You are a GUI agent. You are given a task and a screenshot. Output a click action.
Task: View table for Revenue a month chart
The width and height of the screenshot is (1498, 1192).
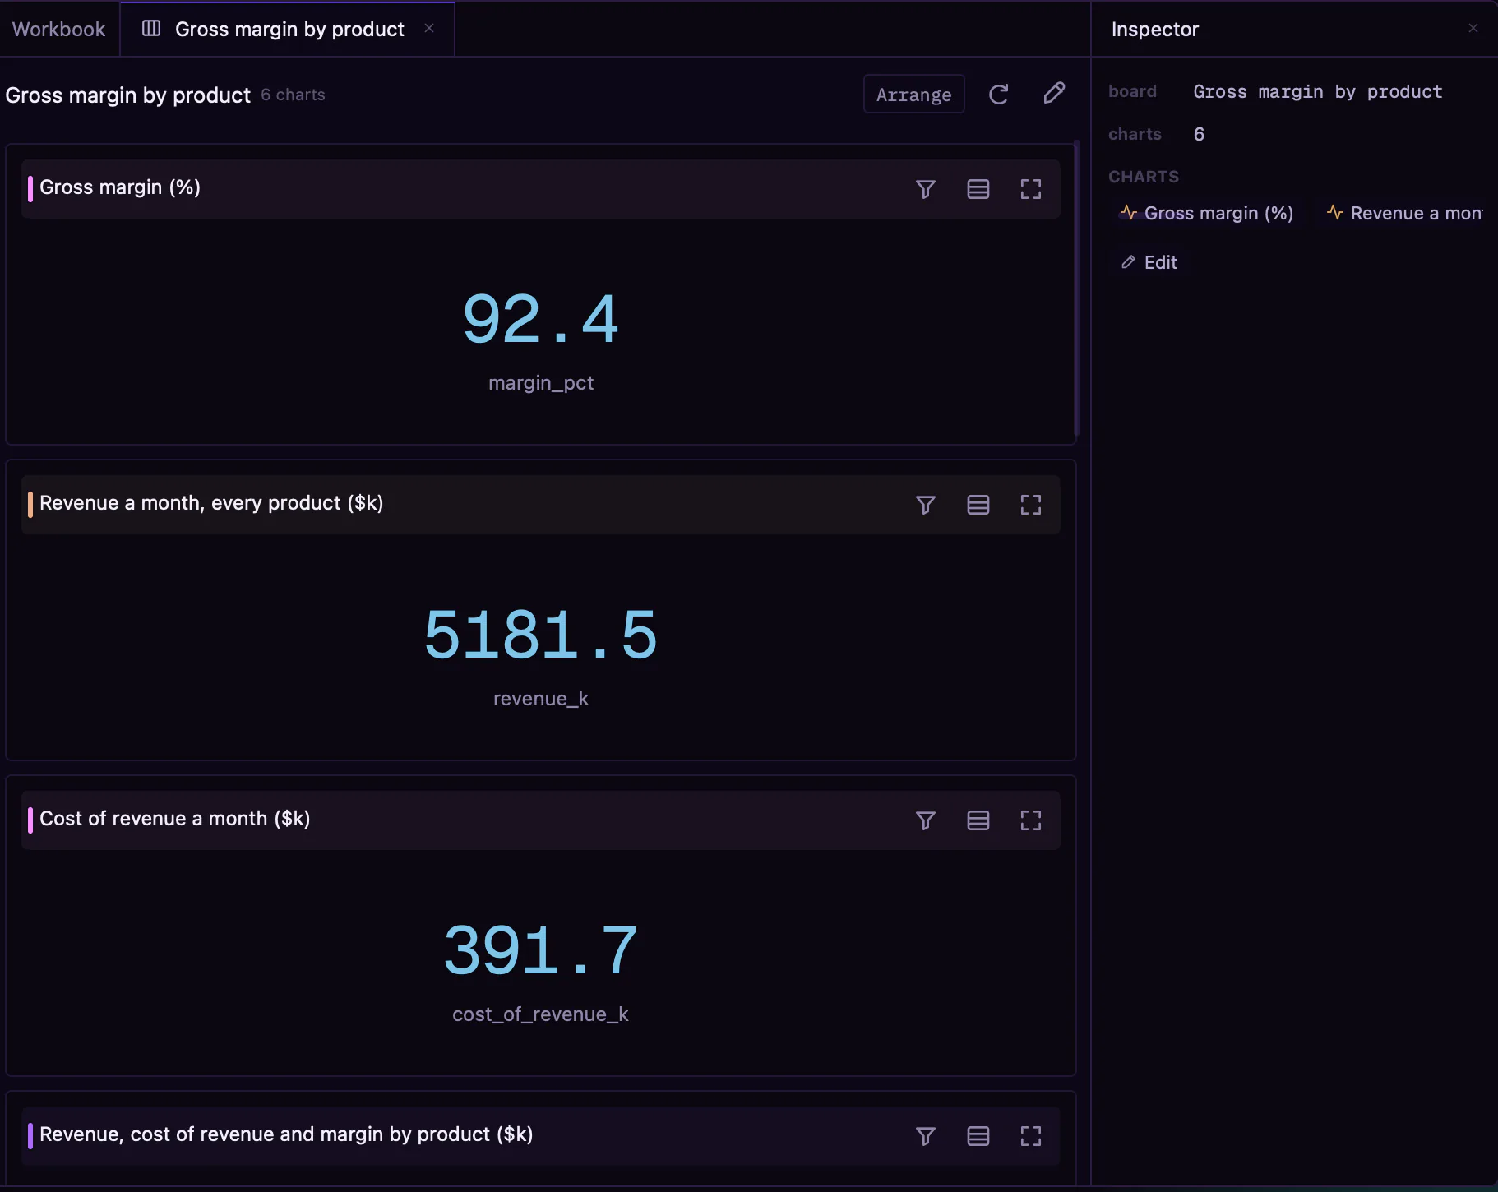(x=978, y=505)
